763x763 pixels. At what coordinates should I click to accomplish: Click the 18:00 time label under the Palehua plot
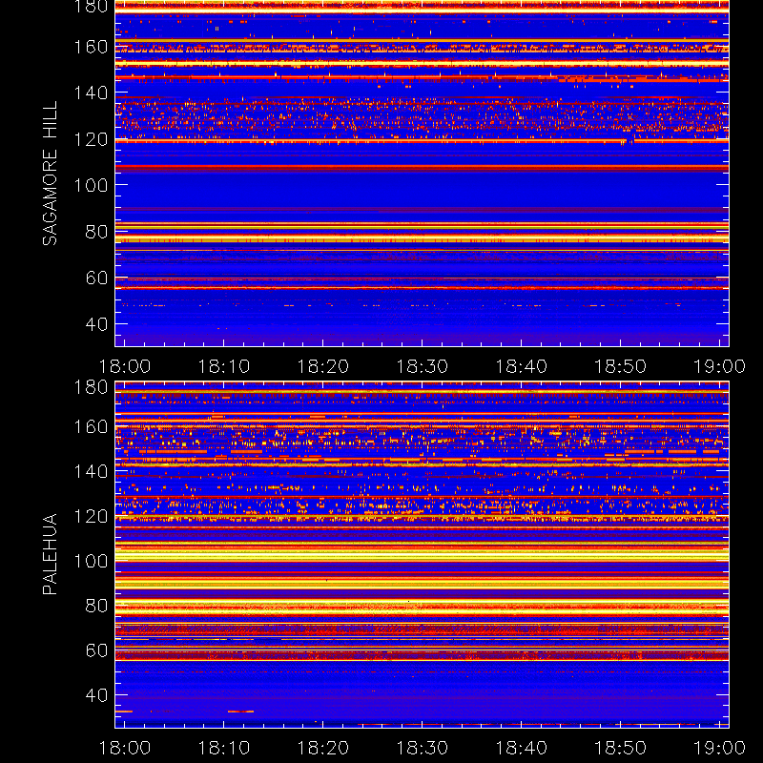(x=125, y=748)
